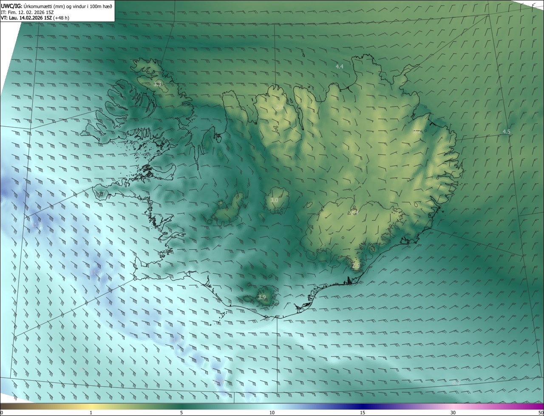Click the '1' tick on the color scale

coord(91,413)
